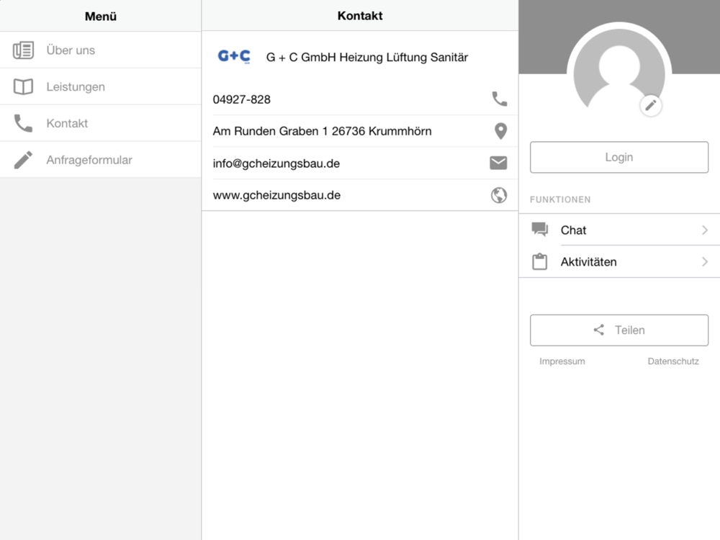Click the Chat speech bubbles icon
The image size is (720, 540).
[x=539, y=229]
